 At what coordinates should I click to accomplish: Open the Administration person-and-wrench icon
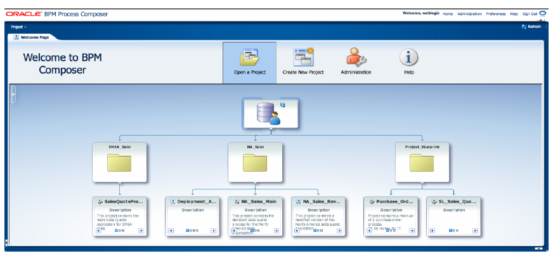pyautogui.click(x=356, y=57)
